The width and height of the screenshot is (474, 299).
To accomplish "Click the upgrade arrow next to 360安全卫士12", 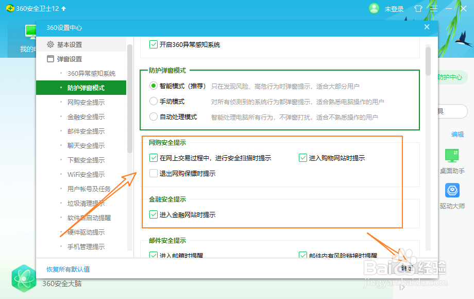I will tap(63, 8).
